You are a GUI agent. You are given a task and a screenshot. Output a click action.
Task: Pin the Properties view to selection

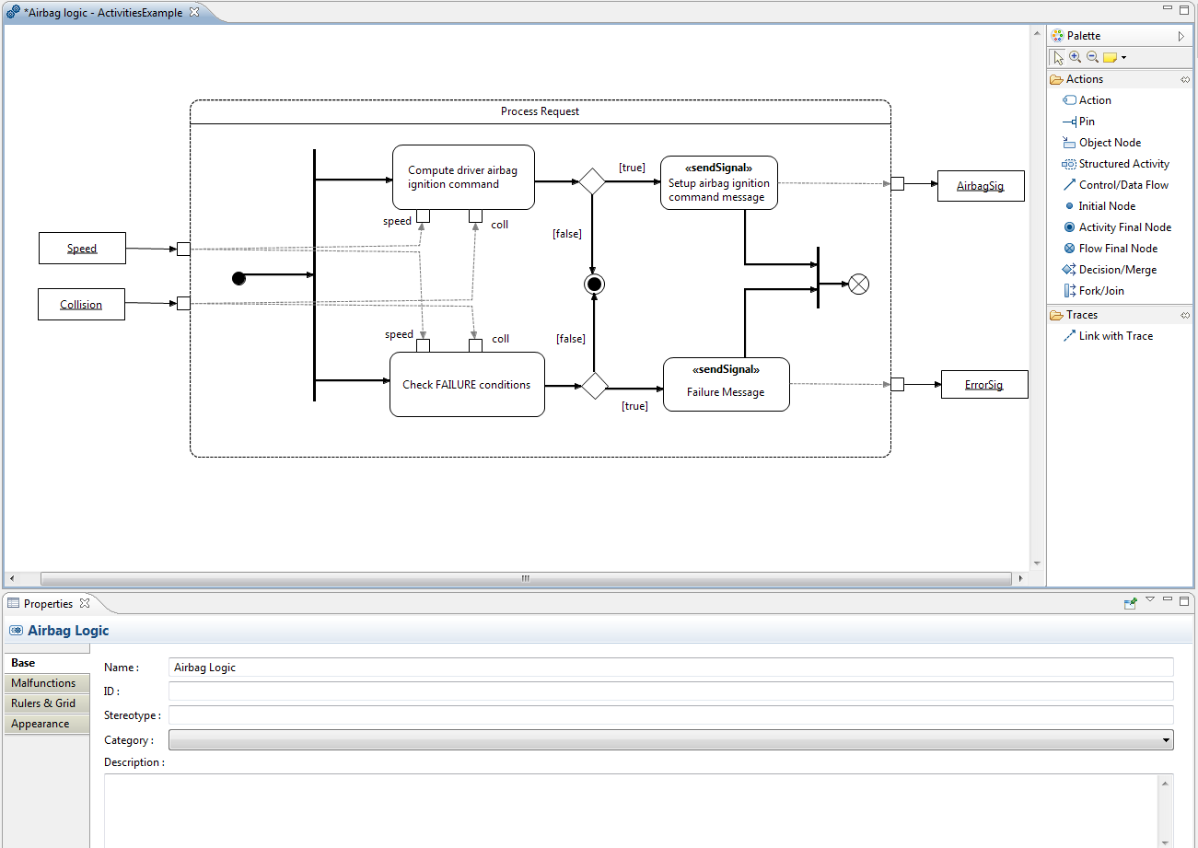(1130, 603)
